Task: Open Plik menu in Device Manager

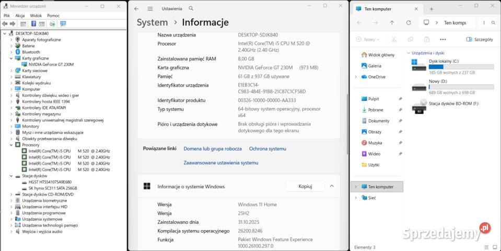Action: 7,15
